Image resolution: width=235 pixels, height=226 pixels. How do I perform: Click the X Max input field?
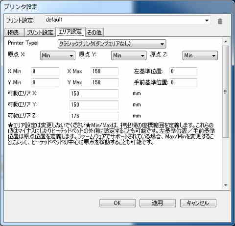click(105, 71)
